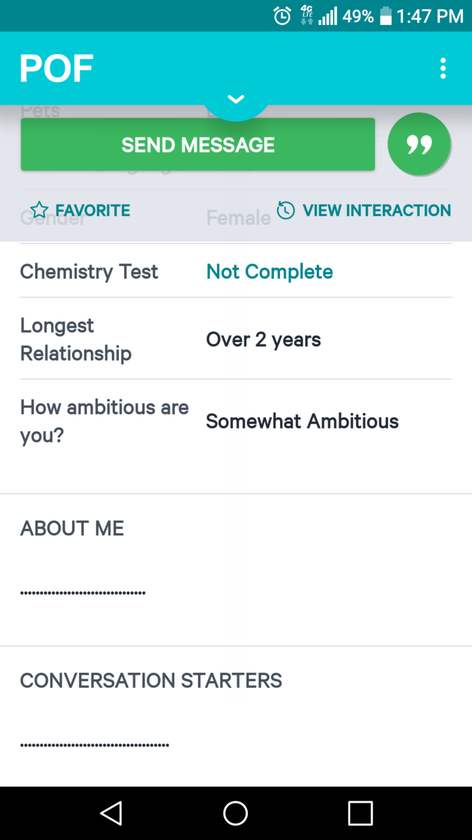Tap the Over 2 years value
This screenshot has height=840, width=472.
point(263,340)
